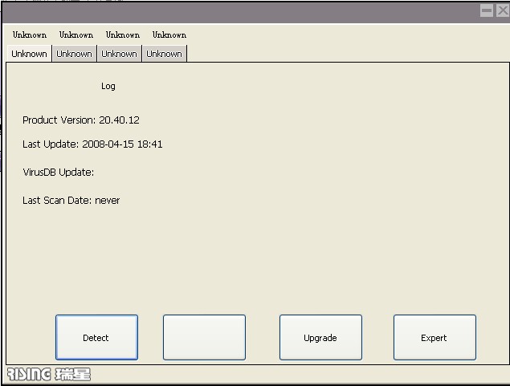
Task: Click the Log label
Action: 108,86
